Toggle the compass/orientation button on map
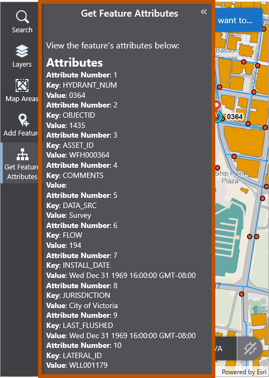Image resolution: width=269 pixels, height=378 pixels. pyautogui.click(x=250, y=348)
